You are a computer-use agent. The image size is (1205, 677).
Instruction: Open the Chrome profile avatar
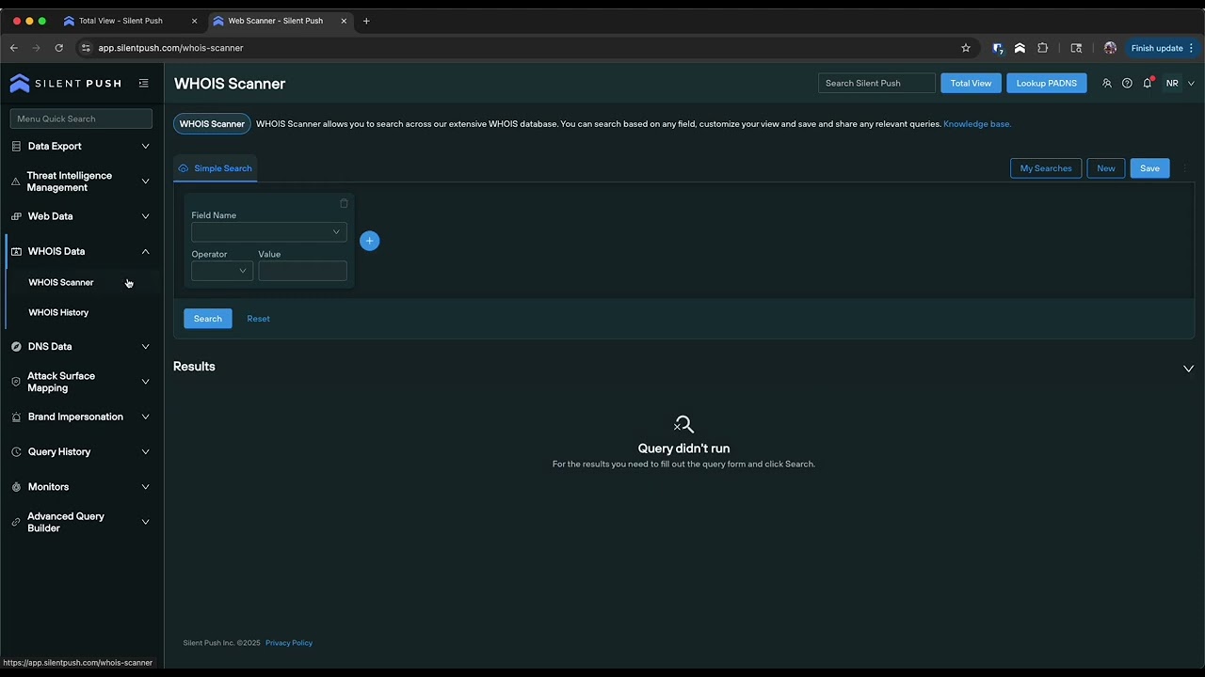click(x=1110, y=48)
